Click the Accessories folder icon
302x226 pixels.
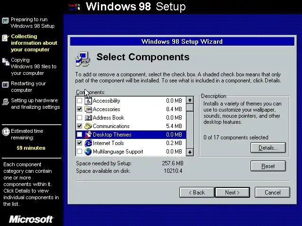[x=88, y=109]
